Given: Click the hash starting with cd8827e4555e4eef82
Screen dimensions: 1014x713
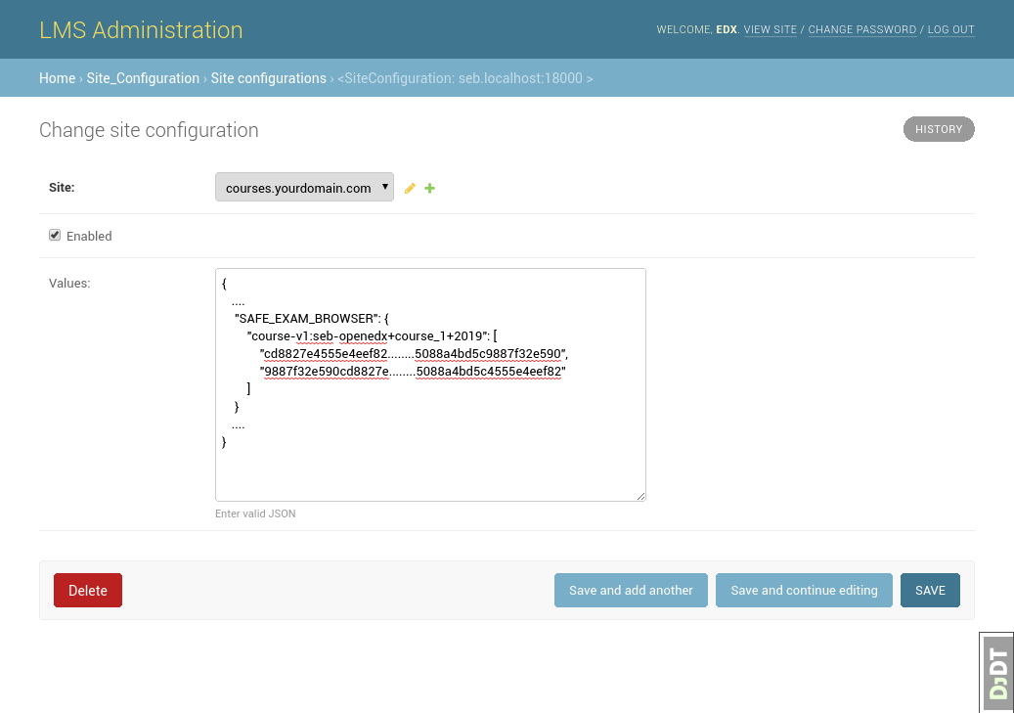Looking at the screenshot, I should [x=414, y=354].
